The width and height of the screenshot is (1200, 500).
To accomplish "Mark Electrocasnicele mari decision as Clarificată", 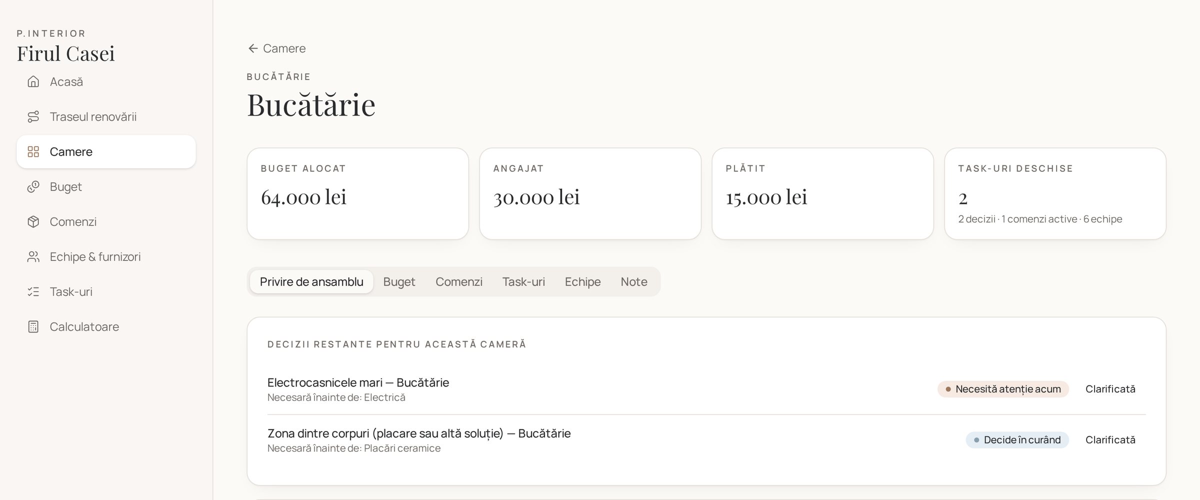I will [1110, 389].
